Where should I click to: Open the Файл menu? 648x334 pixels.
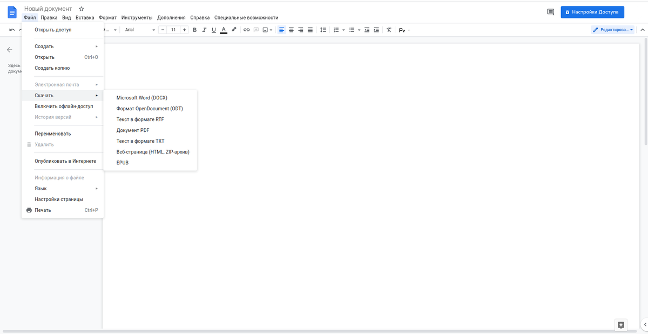click(x=30, y=18)
